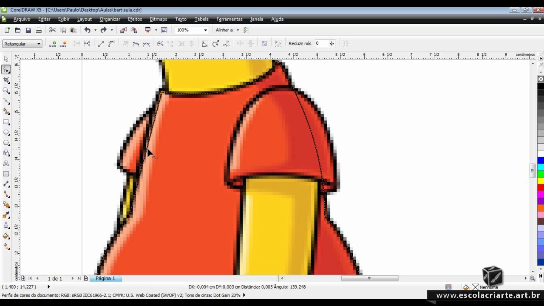The height and width of the screenshot is (306, 544).
Task: Click the Import icon
Action: (x=123, y=30)
